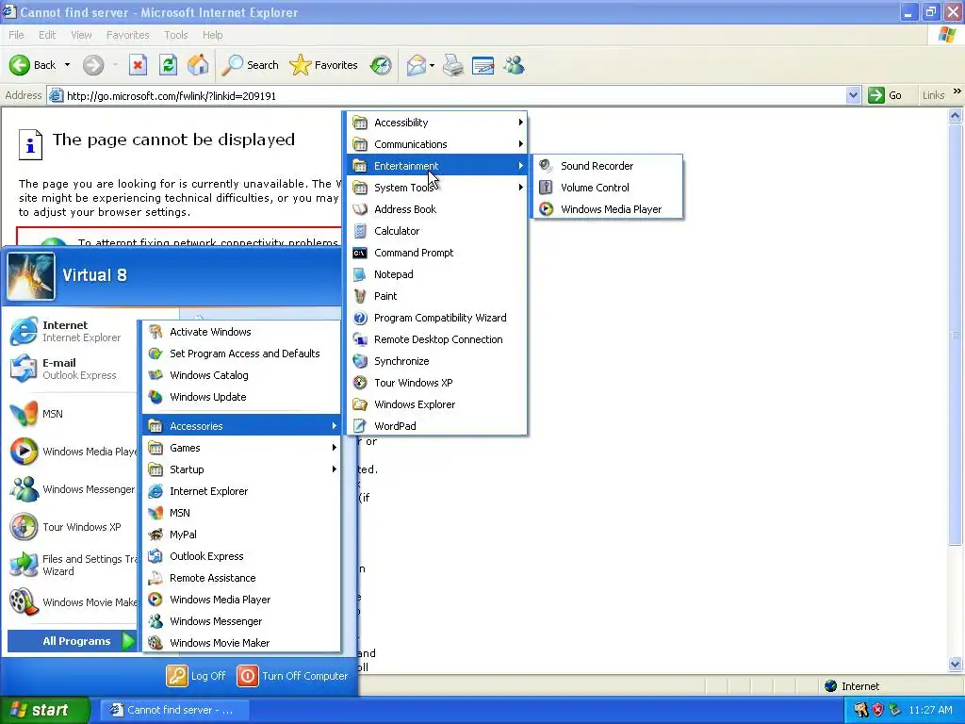The image size is (965, 724).
Task: Click the Log Off button
Action: (x=196, y=675)
